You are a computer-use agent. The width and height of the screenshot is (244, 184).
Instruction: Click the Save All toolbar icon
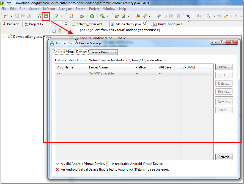(x=23, y=16)
